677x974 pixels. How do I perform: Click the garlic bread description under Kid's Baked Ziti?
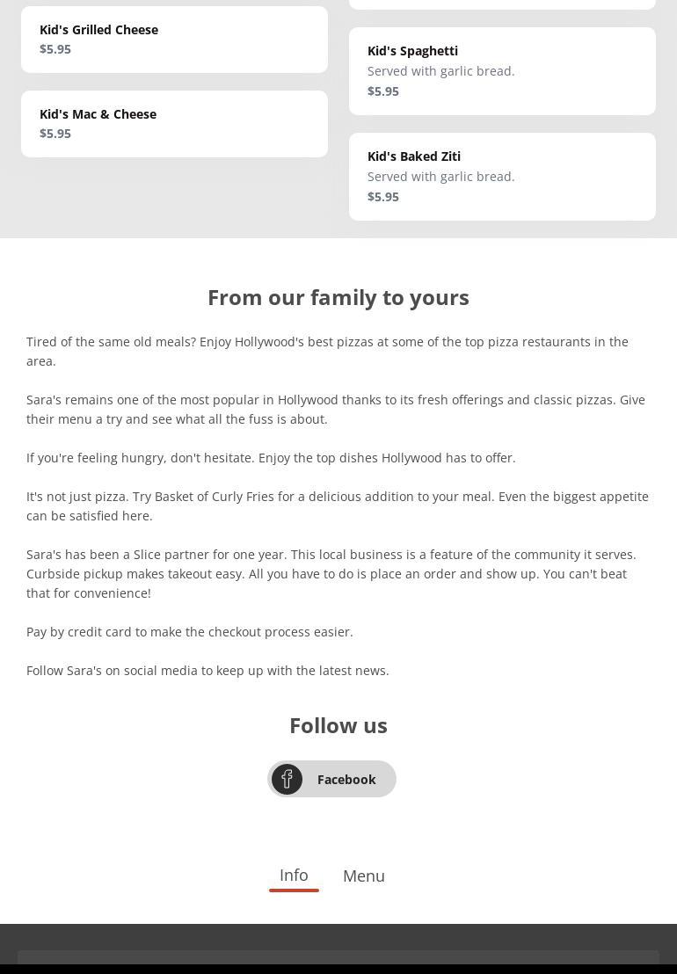441,177
